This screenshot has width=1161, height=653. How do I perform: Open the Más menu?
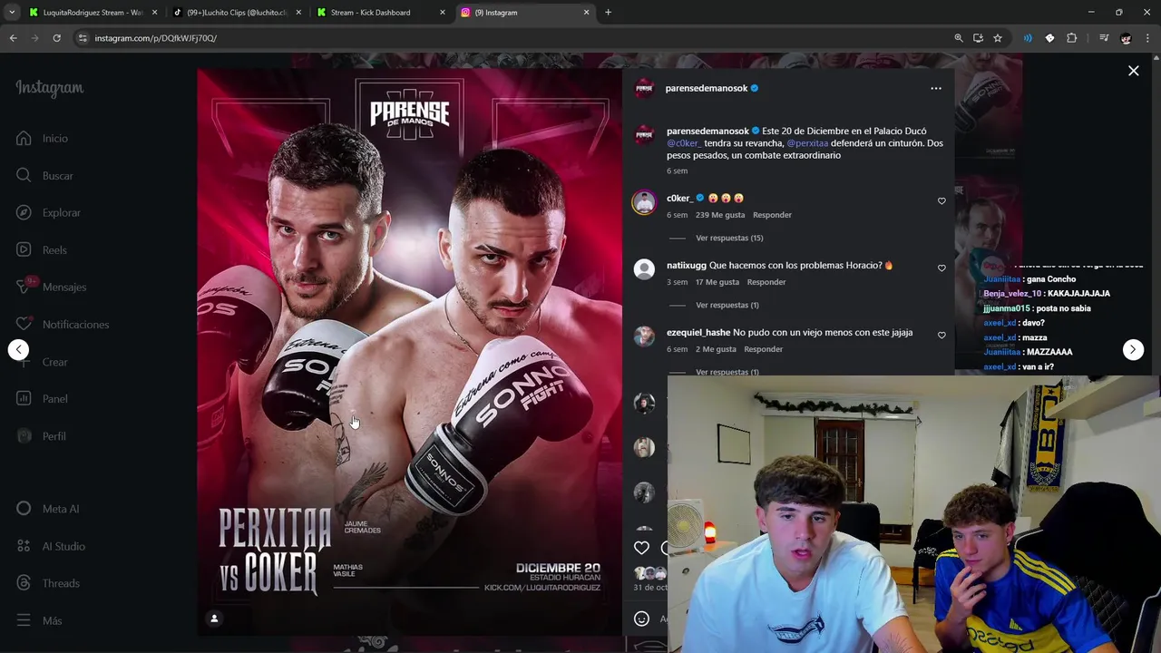click(x=39, y=620)
